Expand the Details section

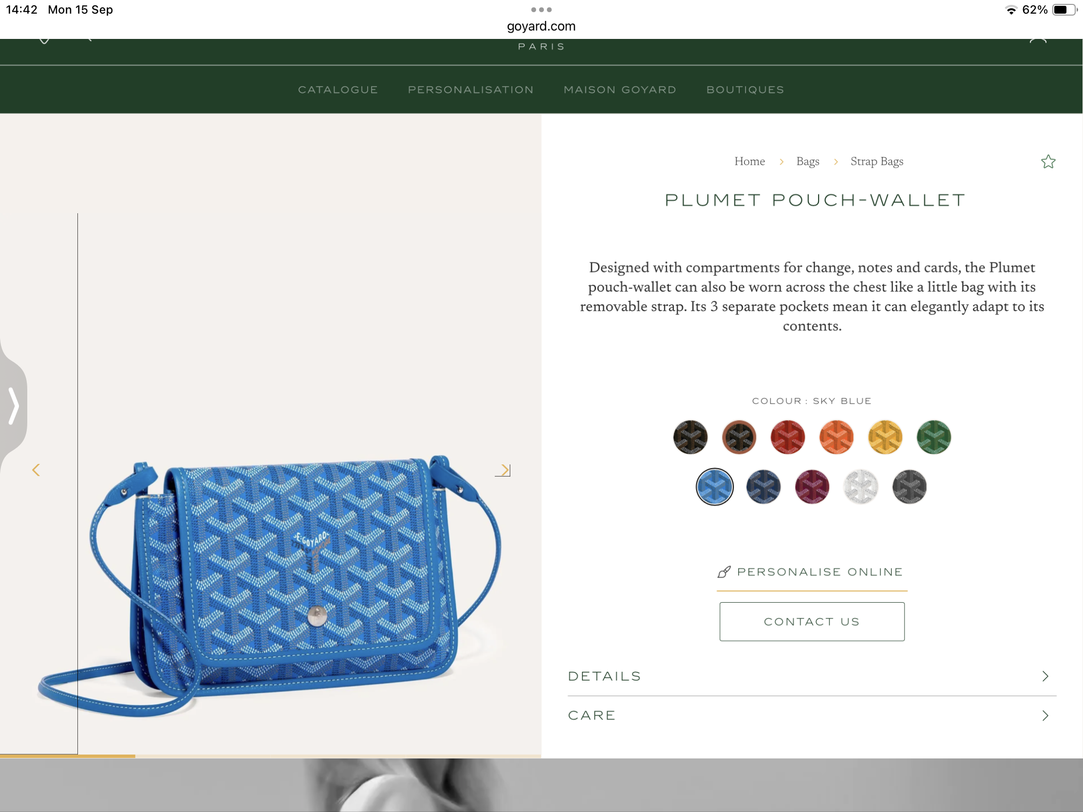click(812, 676)
